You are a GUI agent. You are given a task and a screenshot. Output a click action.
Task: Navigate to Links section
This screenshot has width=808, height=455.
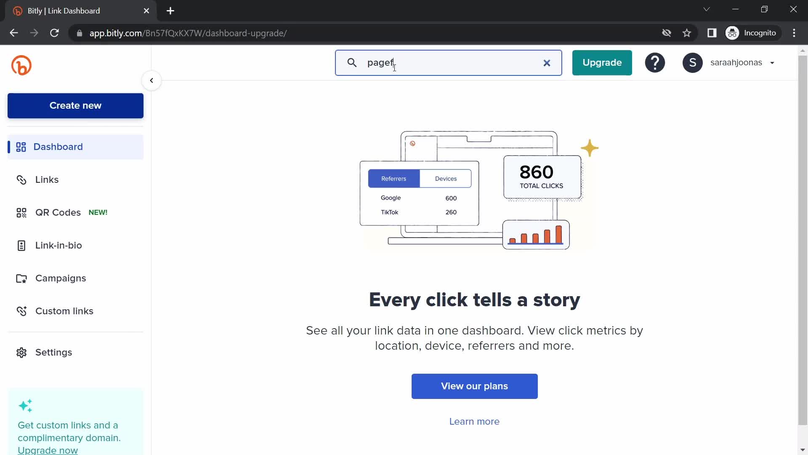coord(47,179)
